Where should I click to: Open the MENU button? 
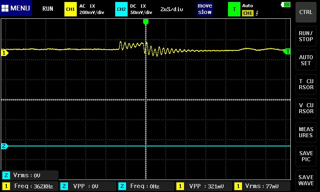pos(16,8)
